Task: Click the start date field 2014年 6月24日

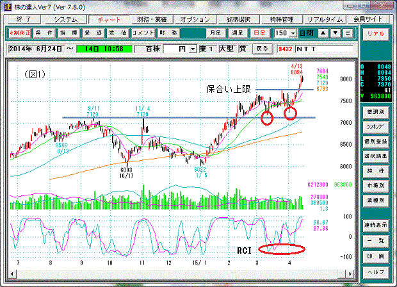Action: [x=36, y=49]
